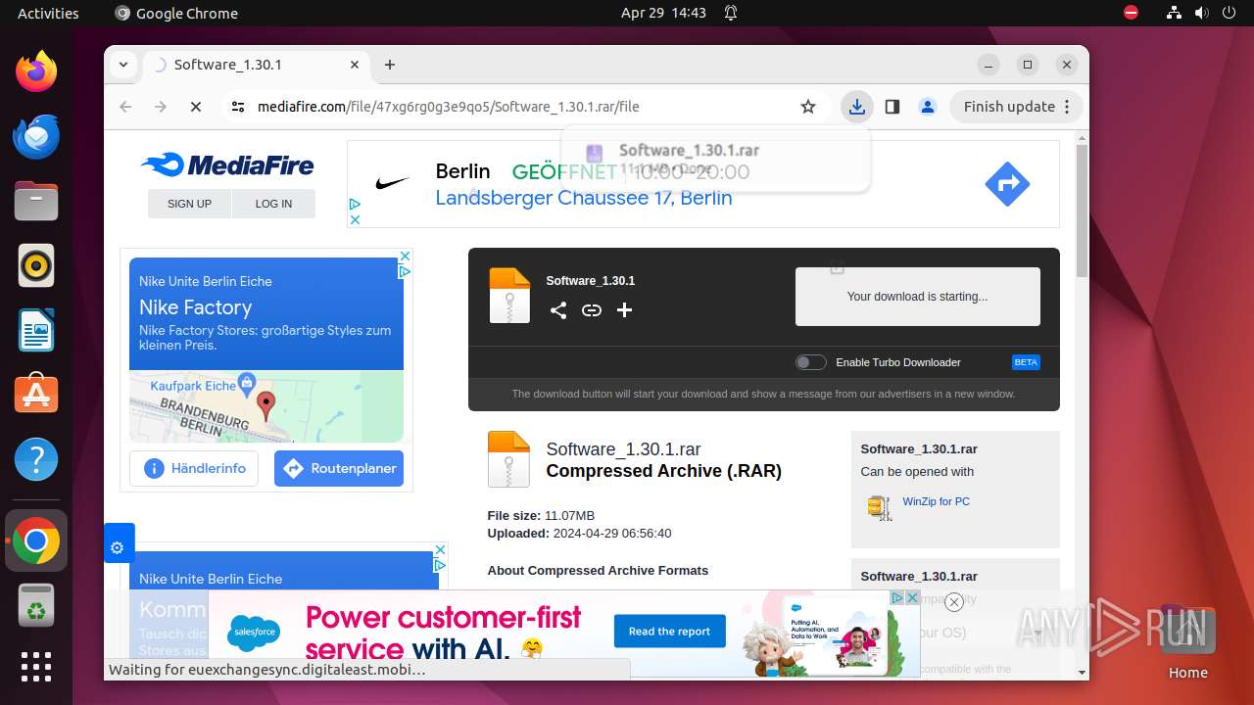The height and width of the screenshot is (705, 1254).
Task: Add Software_1.30.1 to your MediaFire account
Action: (624, 310)
